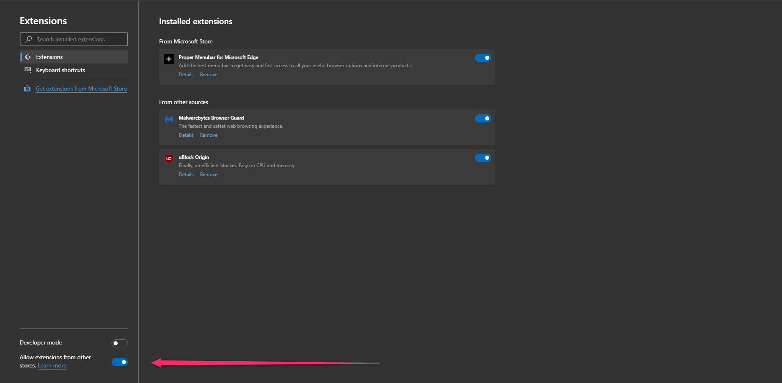Focus the Search installed extensions field
Image resolution: width=782 pixels, height=383 pixels.
[74, 39]
